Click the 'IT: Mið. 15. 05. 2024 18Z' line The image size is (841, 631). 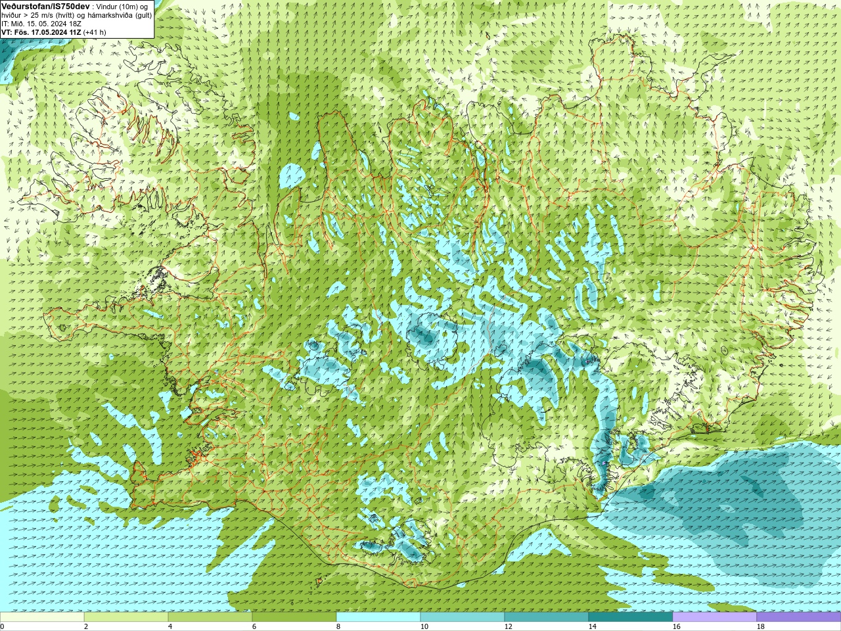(41, 24)
